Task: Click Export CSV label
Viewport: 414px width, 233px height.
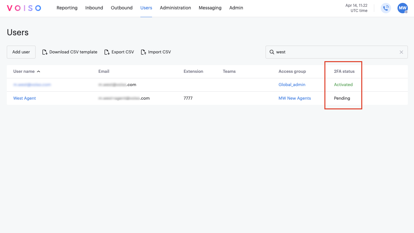Action: pos(123,52)
